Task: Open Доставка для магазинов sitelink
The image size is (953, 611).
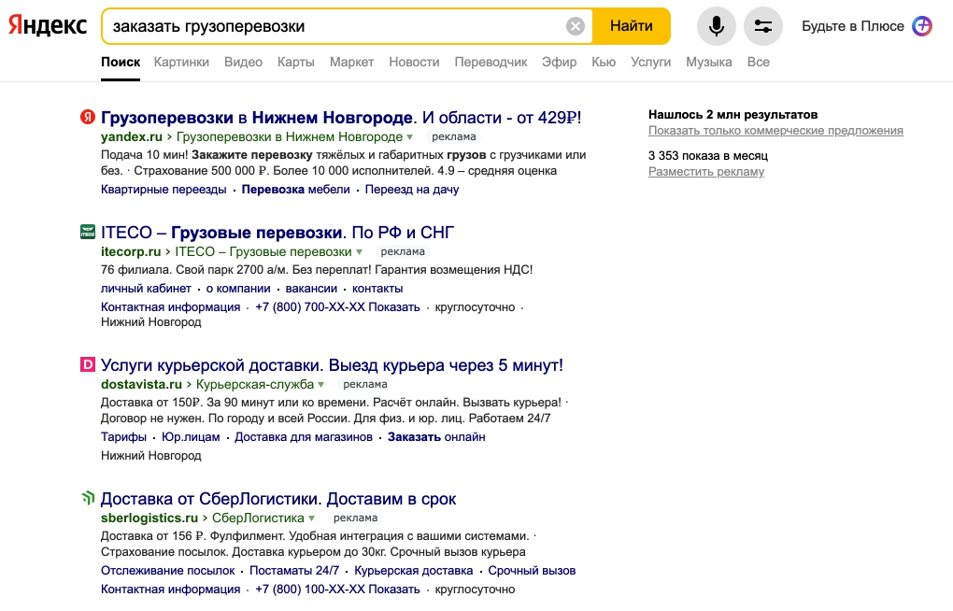Action: (x=304, y=436)
